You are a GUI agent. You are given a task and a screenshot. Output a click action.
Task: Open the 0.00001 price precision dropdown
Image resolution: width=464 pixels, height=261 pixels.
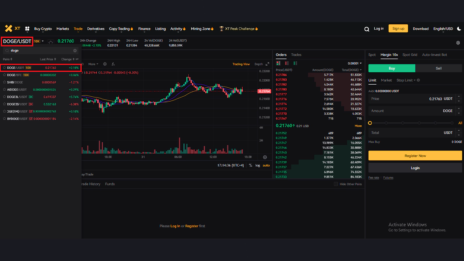355,63
